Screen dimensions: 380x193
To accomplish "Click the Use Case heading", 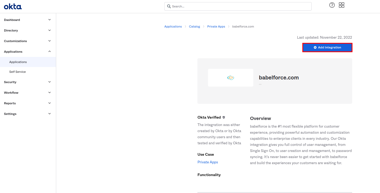I will point(206,154).
